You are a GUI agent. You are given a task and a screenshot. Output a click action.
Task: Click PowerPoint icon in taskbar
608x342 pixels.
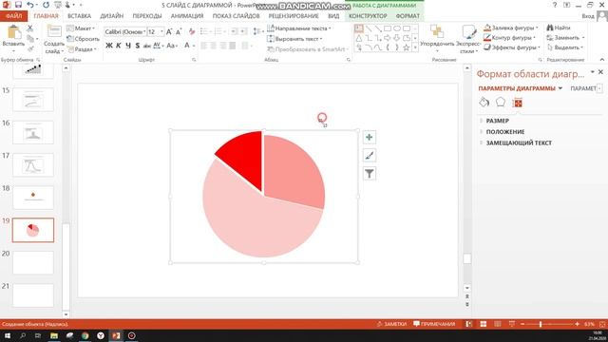tap(116, 335)
